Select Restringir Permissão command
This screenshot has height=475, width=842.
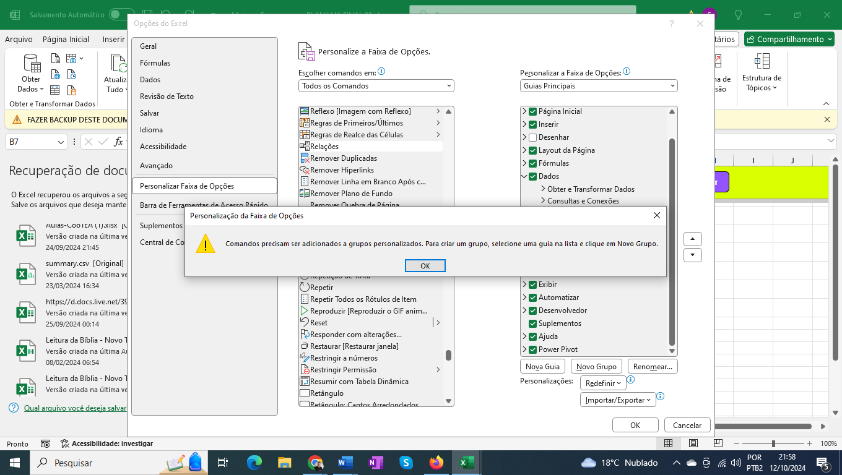tap(371, 370)
